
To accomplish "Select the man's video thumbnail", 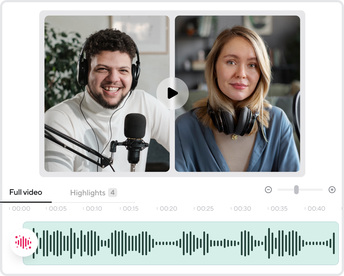I will click(107, 94).
